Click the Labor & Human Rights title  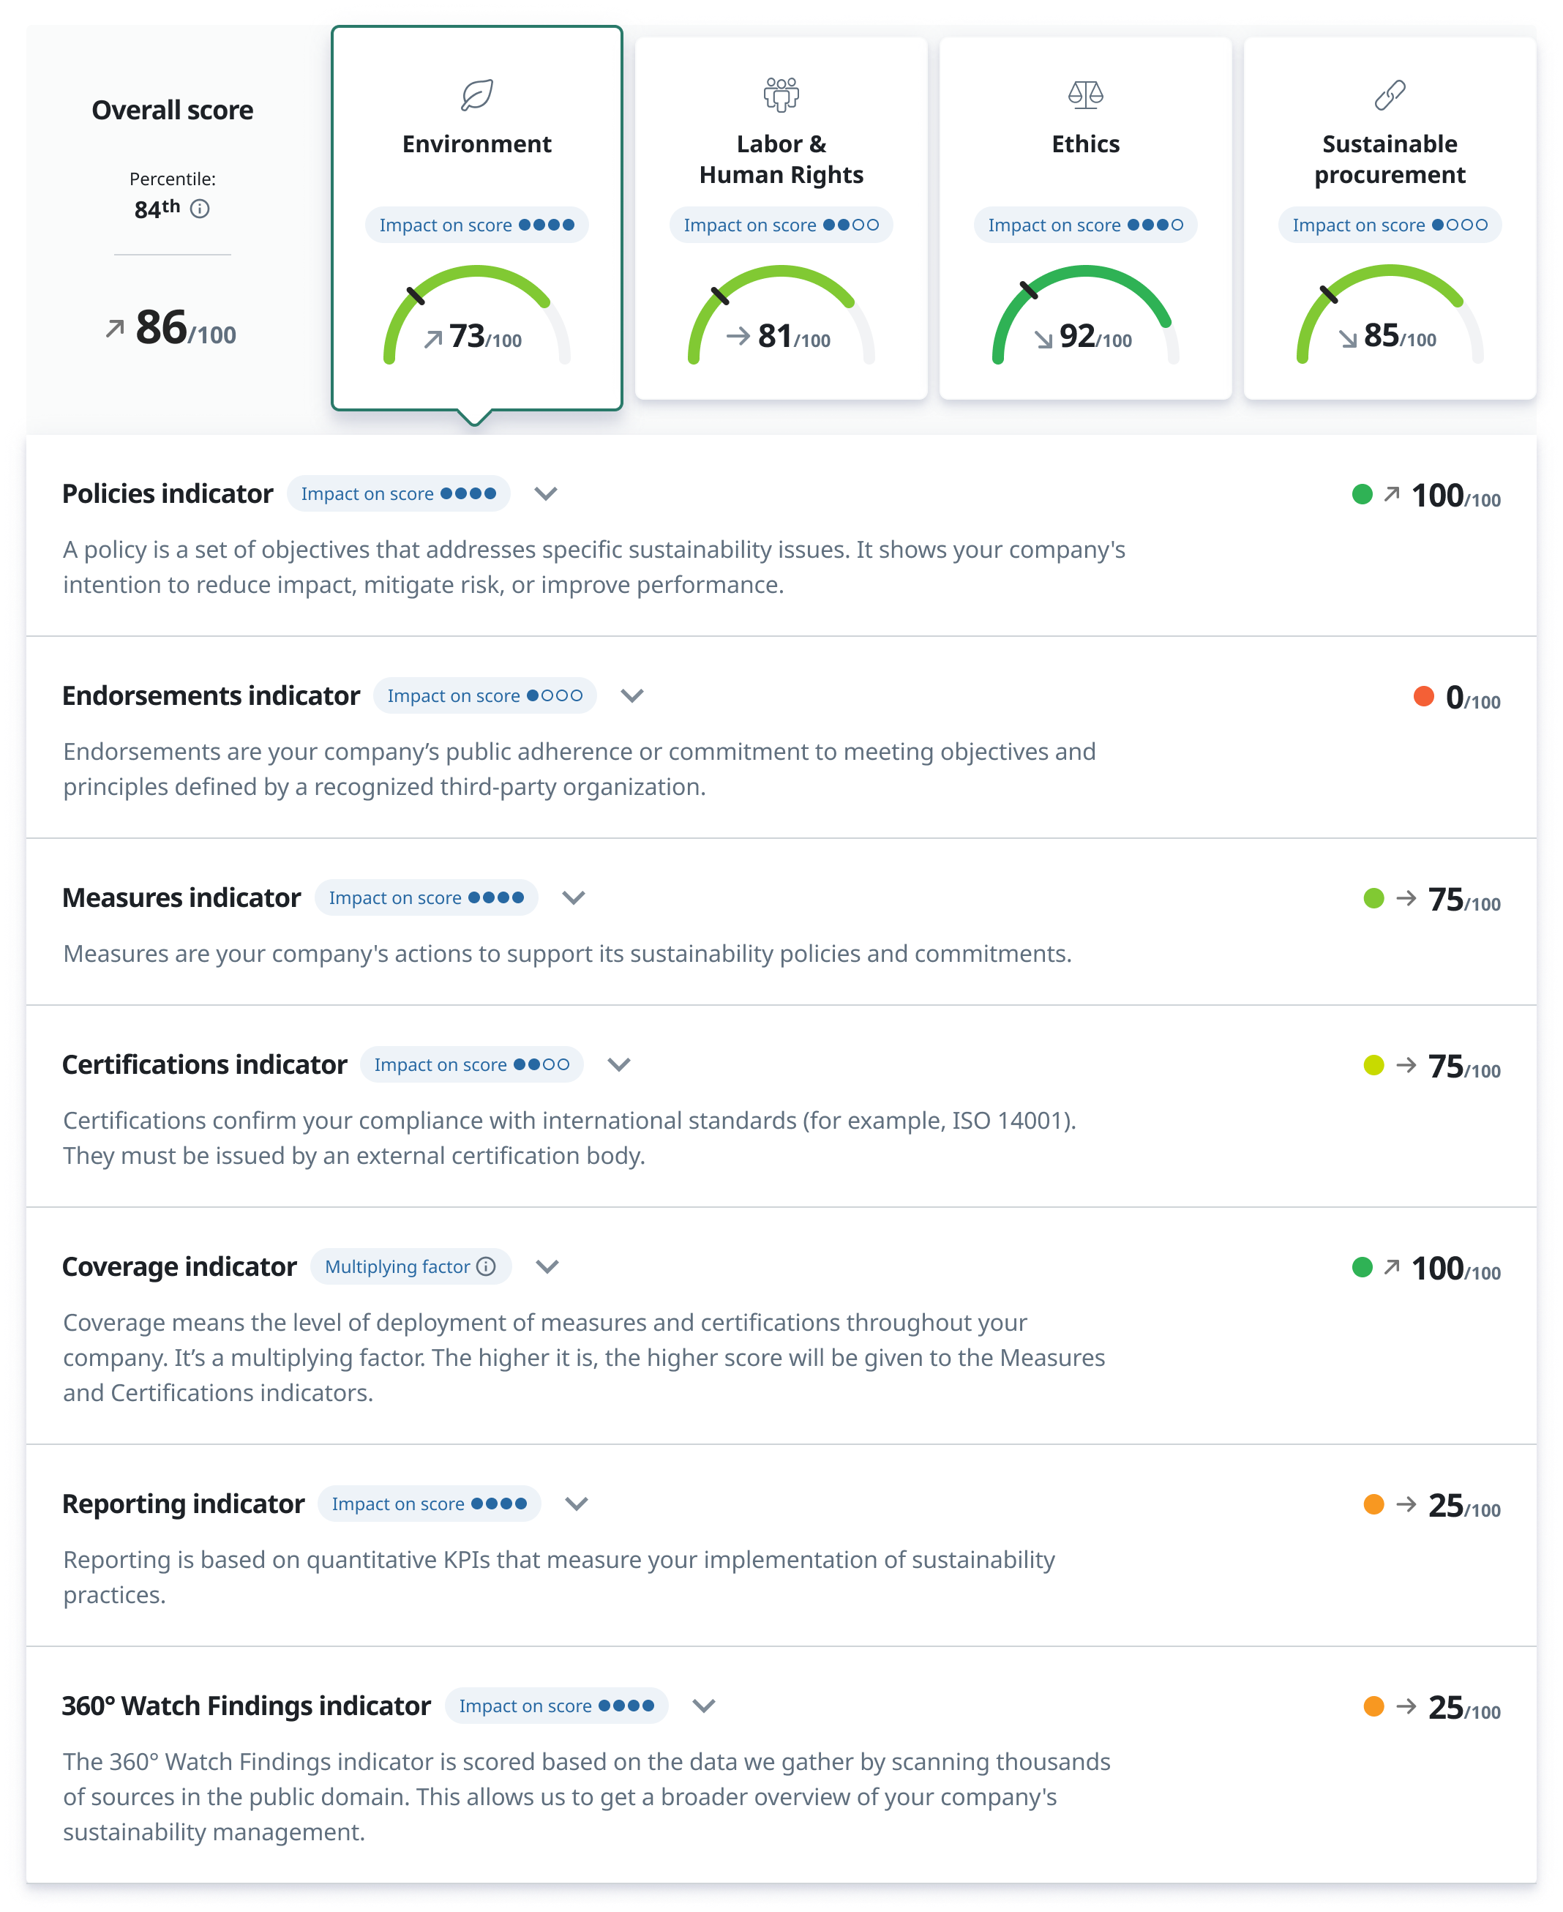click(781, 160)
